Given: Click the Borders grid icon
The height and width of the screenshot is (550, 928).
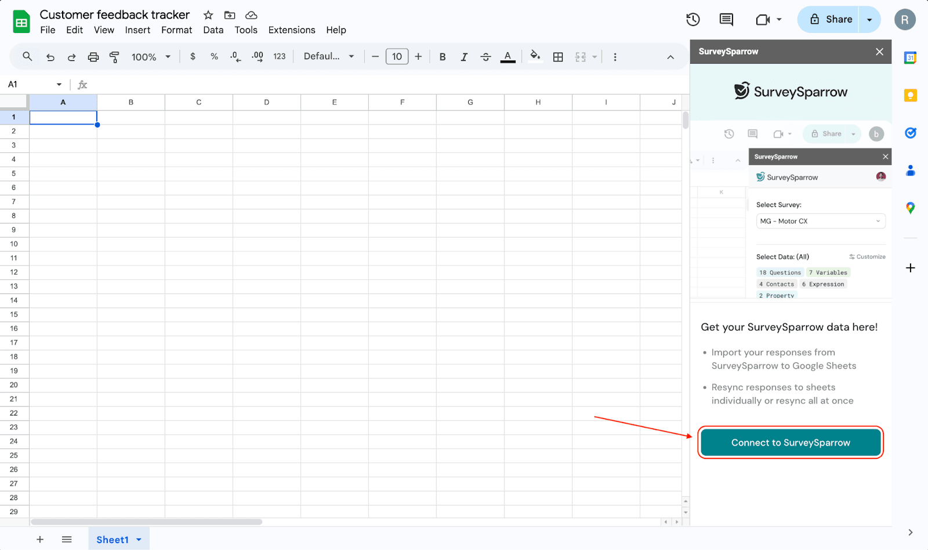Looking at the screenshot, I should point(558,57).
